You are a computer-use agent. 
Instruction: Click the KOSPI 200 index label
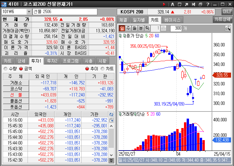coord(132,12)
